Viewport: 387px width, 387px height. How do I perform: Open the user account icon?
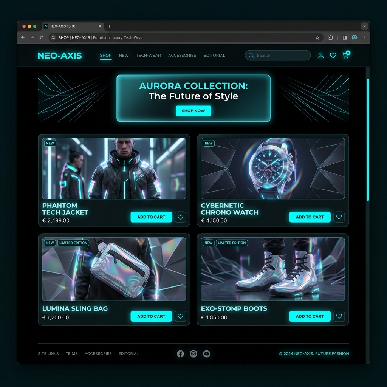[x=320, y=55]
